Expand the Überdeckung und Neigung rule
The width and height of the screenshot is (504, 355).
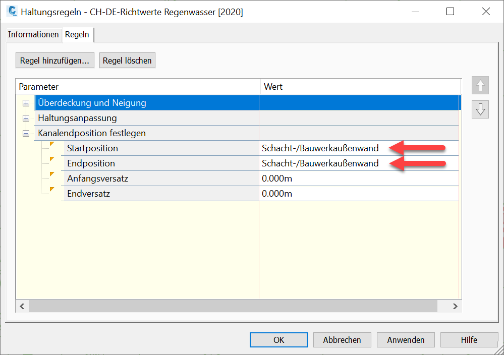coord(26,103)
